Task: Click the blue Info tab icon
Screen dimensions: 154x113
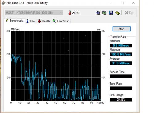Action: coord(27,21)
